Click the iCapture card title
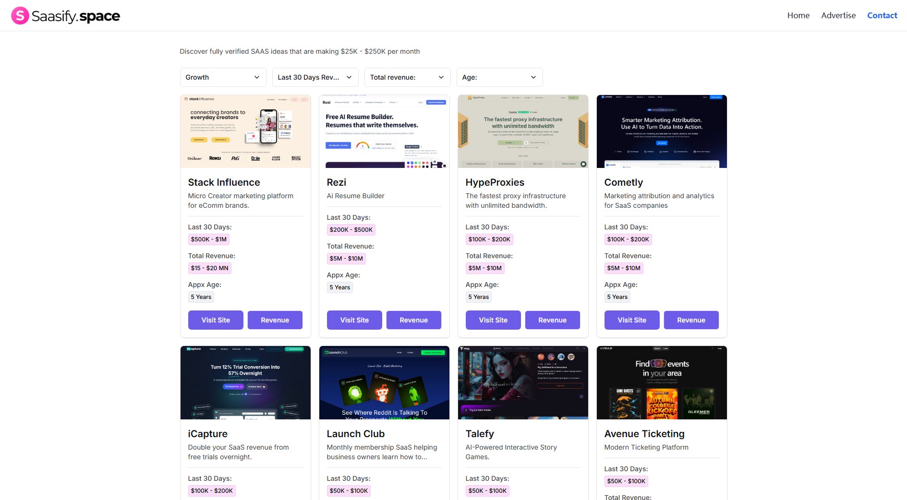 [x=207, y=434]
